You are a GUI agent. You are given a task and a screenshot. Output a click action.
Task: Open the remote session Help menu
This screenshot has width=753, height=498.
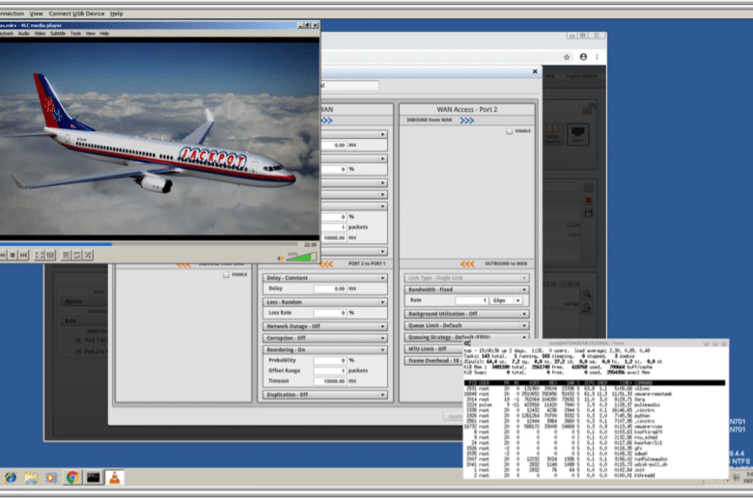(116, 14)
